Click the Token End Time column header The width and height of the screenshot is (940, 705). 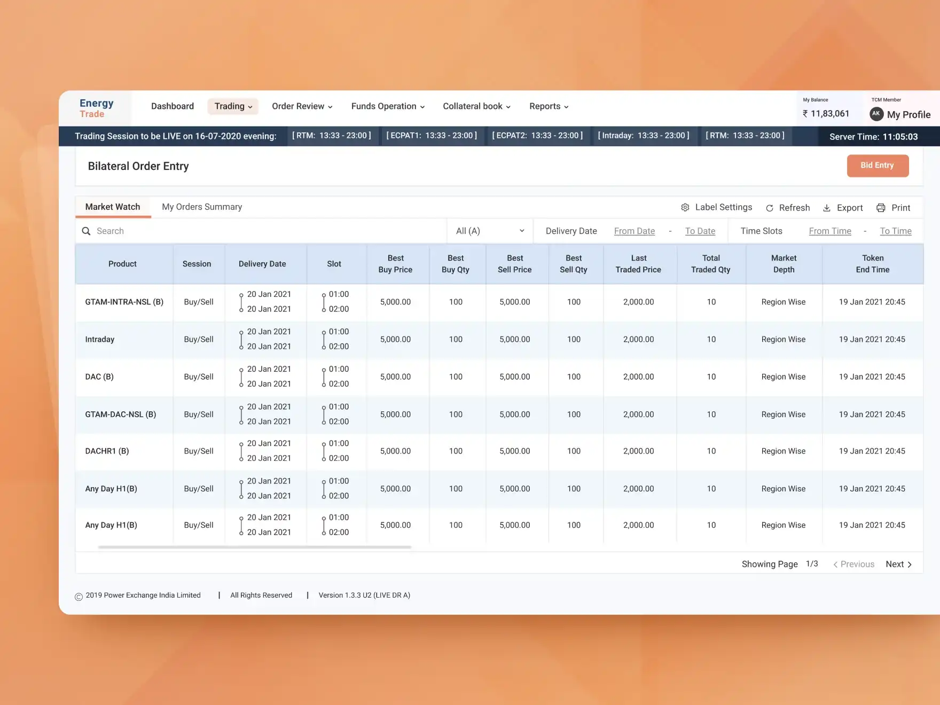[873, 264]
